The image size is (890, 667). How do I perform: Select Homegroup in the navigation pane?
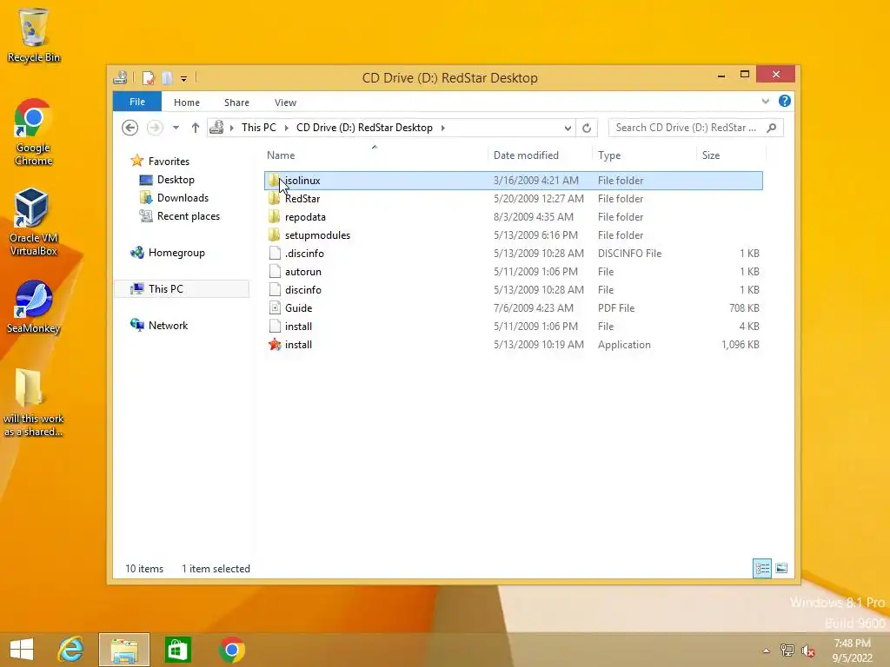(168, 253)
